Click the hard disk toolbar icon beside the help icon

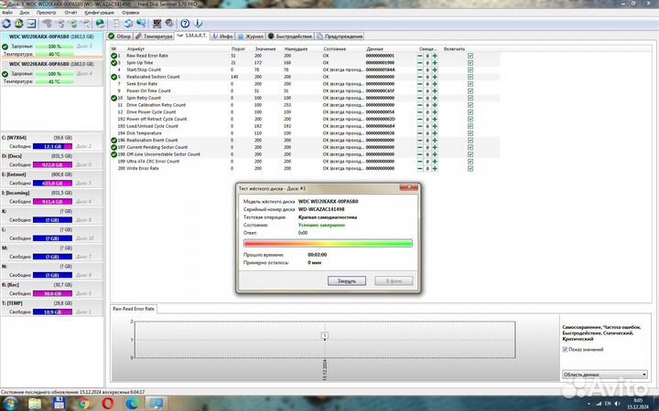(x=169, y=24)
